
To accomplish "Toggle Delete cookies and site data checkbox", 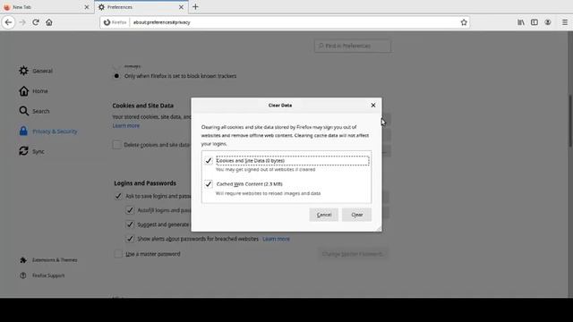I will [x=117, y=145].
